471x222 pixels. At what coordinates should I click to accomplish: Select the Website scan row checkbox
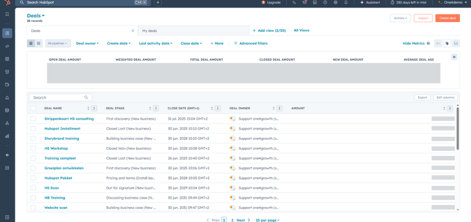pos(33,207)
